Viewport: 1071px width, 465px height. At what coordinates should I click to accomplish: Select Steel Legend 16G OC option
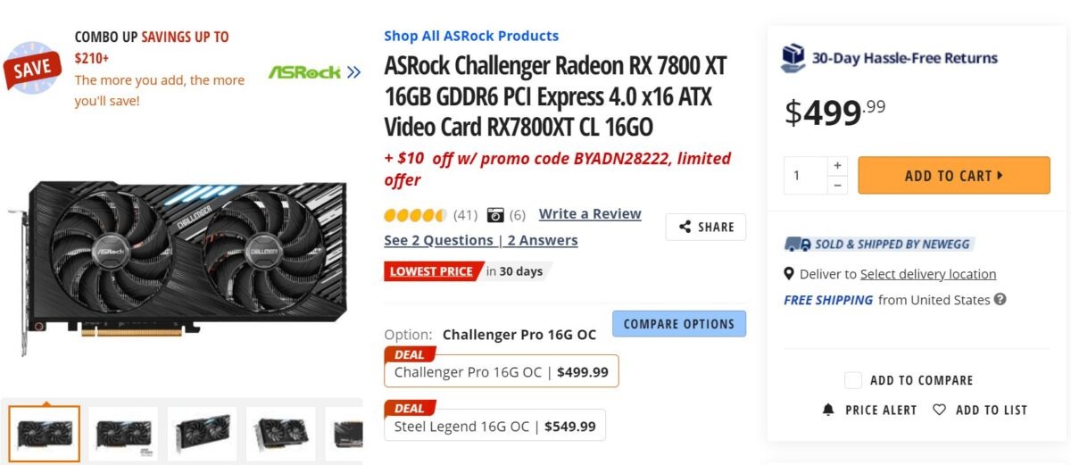[494, 427]
